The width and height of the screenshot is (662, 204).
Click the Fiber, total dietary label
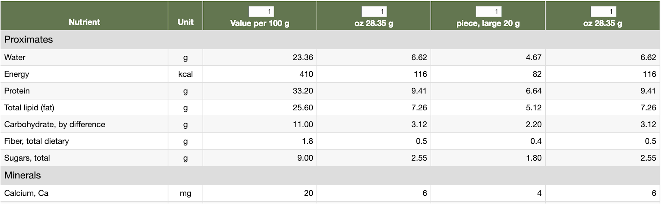[x=36, y=141]
